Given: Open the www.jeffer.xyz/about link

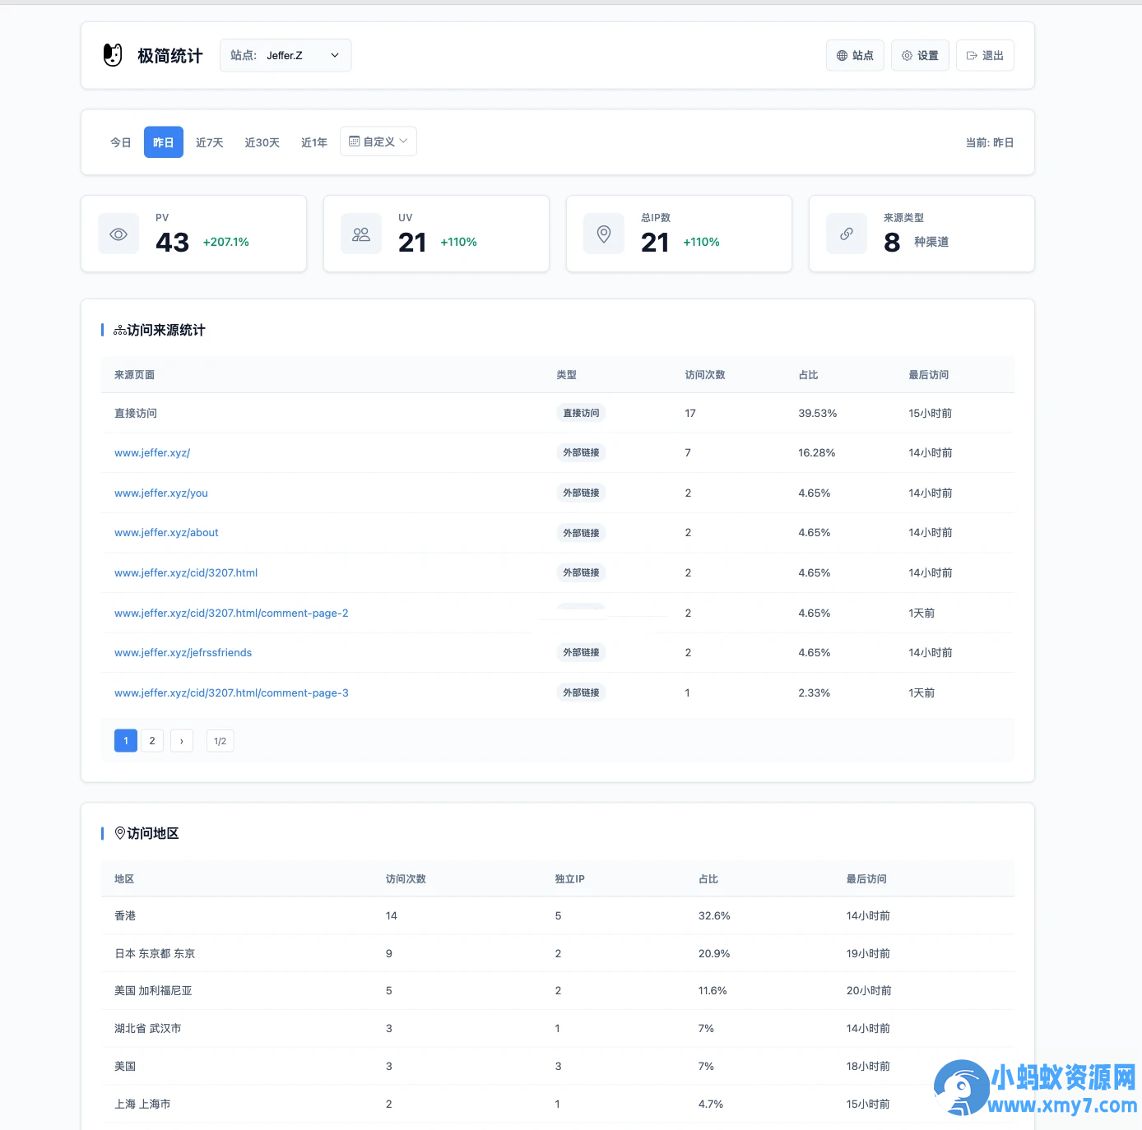Looking at the screenshot, I should (x=166, y=532).
